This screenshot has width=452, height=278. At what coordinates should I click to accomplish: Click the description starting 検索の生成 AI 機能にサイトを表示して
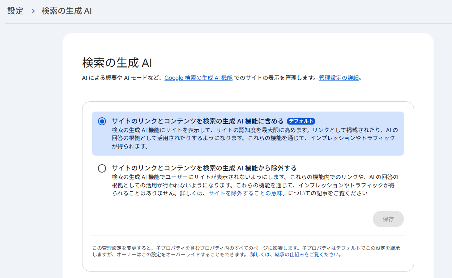(x=255, y=138)
